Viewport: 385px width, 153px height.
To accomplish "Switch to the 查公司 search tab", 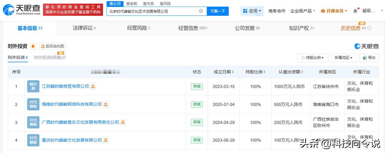I will (x=115, y=4).
